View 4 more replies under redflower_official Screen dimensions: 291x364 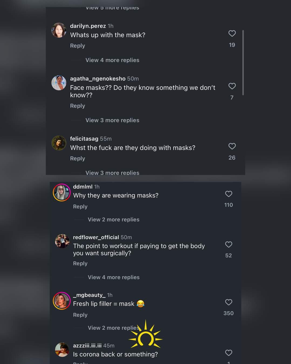coord(113,277)
